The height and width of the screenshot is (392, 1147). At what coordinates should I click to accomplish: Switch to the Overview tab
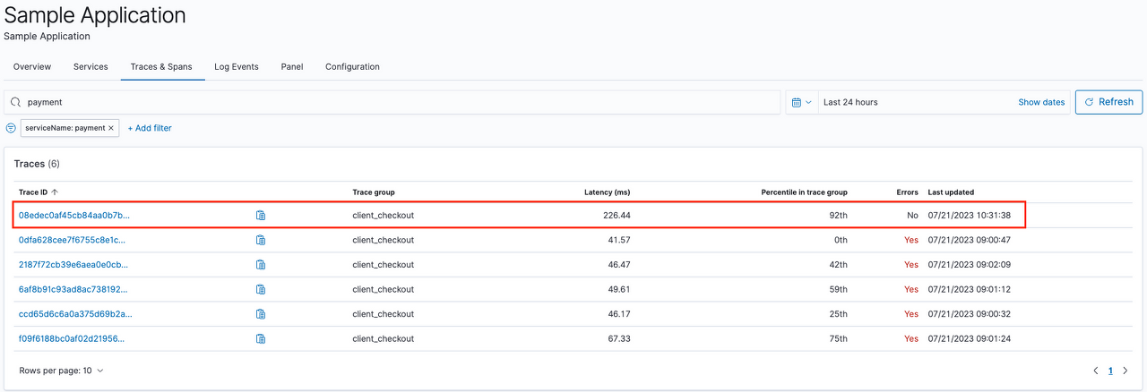(32, 67)
